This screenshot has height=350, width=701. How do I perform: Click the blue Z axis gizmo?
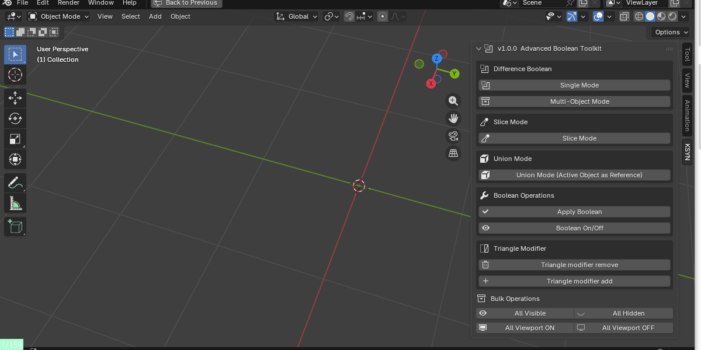point(436,58)
